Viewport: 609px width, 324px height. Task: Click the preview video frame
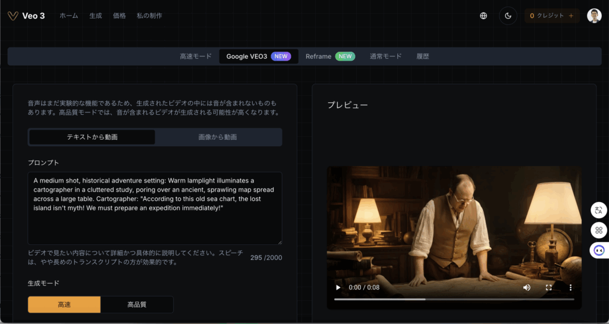coord(454,237)
